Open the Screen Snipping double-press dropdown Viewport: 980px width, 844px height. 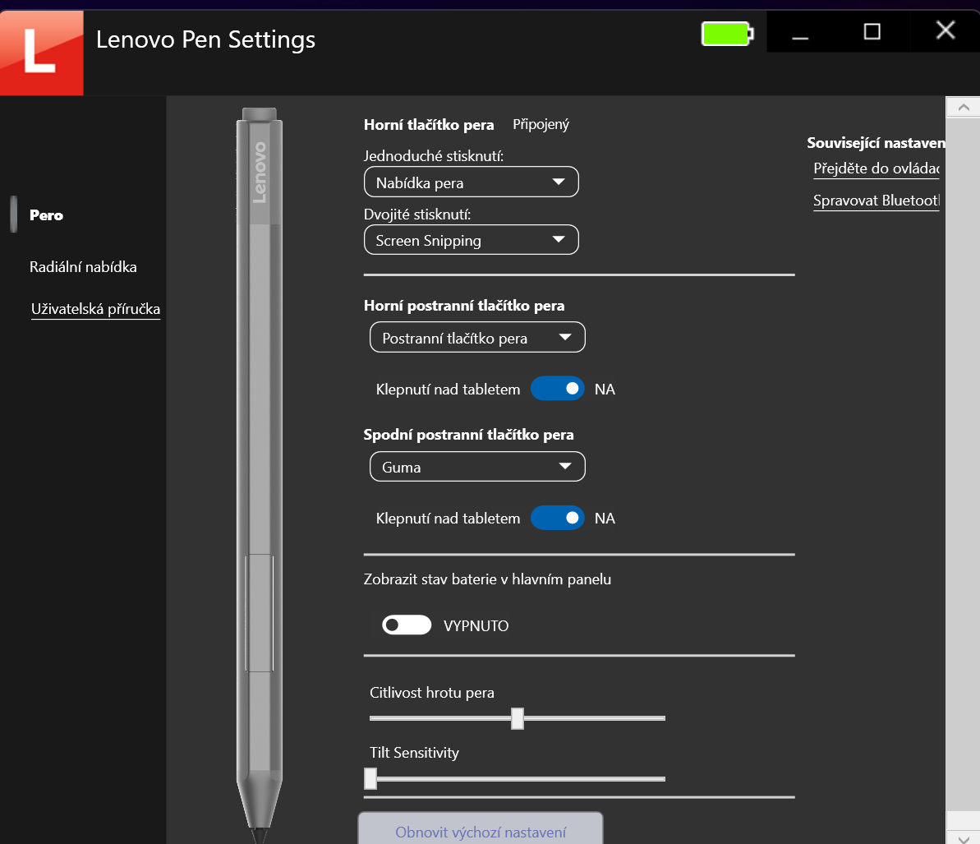click(471, 240)
